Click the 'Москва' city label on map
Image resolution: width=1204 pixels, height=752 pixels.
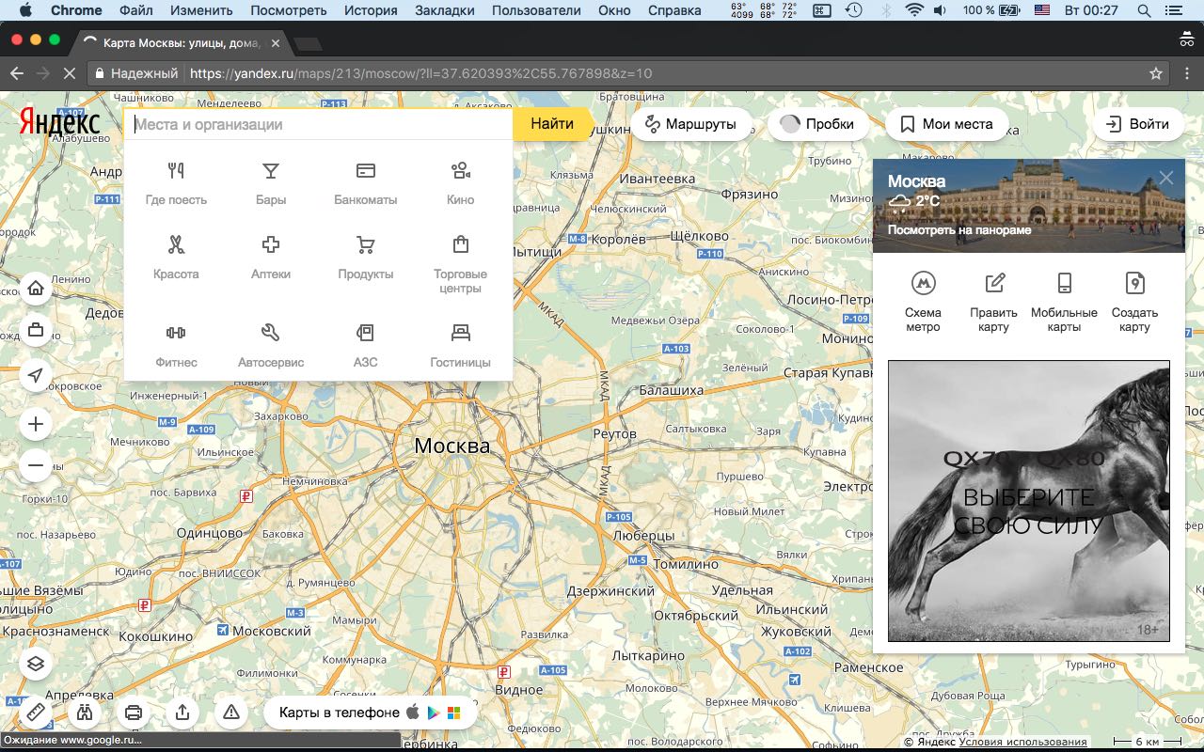(x=452, y=446)
